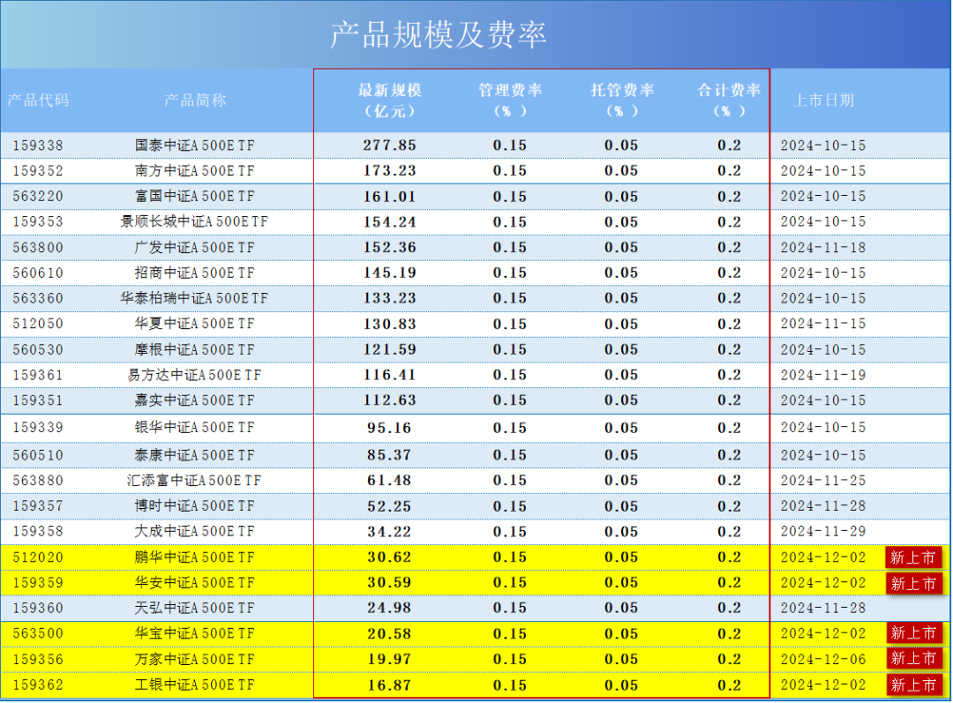The height and width of the screenshot is (703, 953).
Task: Click listing date 2024-11-19
Action: point(823,376)
